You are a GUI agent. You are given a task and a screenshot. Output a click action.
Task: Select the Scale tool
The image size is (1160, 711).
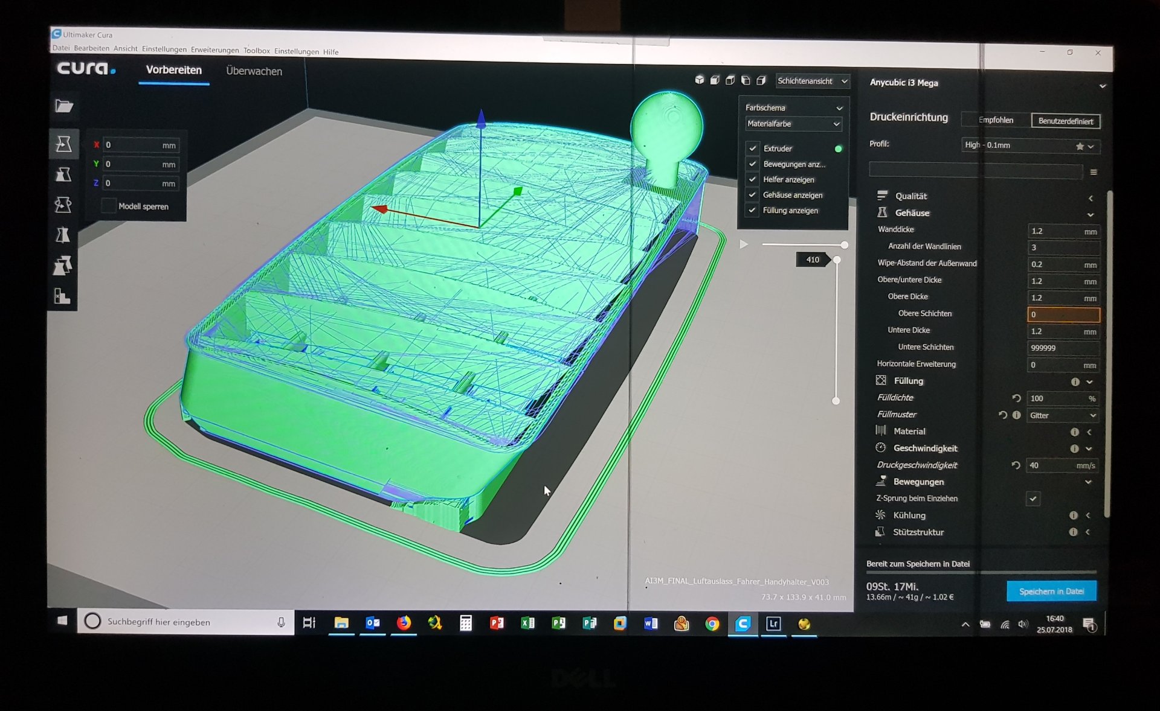pyautogui.click(x=63, y=174)
